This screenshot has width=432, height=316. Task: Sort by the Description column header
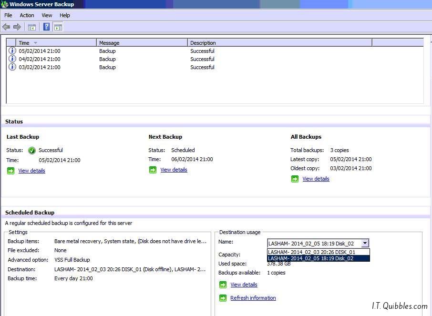point(280,43)
